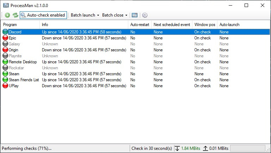Click the green refresh arrows icon

coord(16,15)
